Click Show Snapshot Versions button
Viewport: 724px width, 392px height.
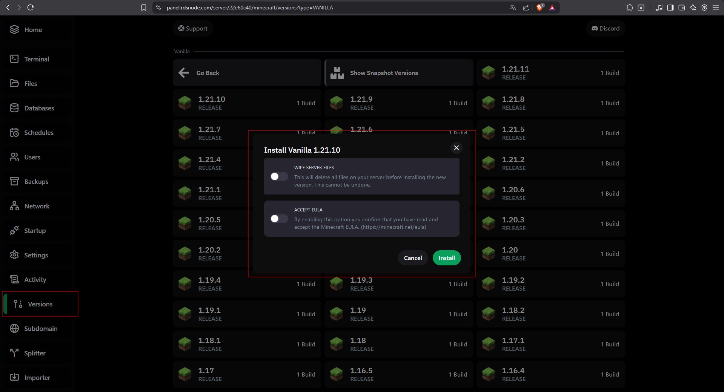point(399,73)
